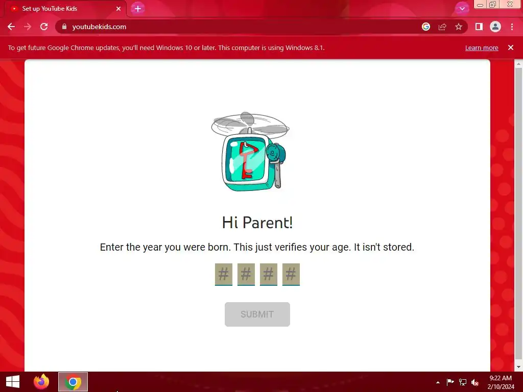Show hidden system tray icons
Screen dimensions: 523x392
coord(438,382)
